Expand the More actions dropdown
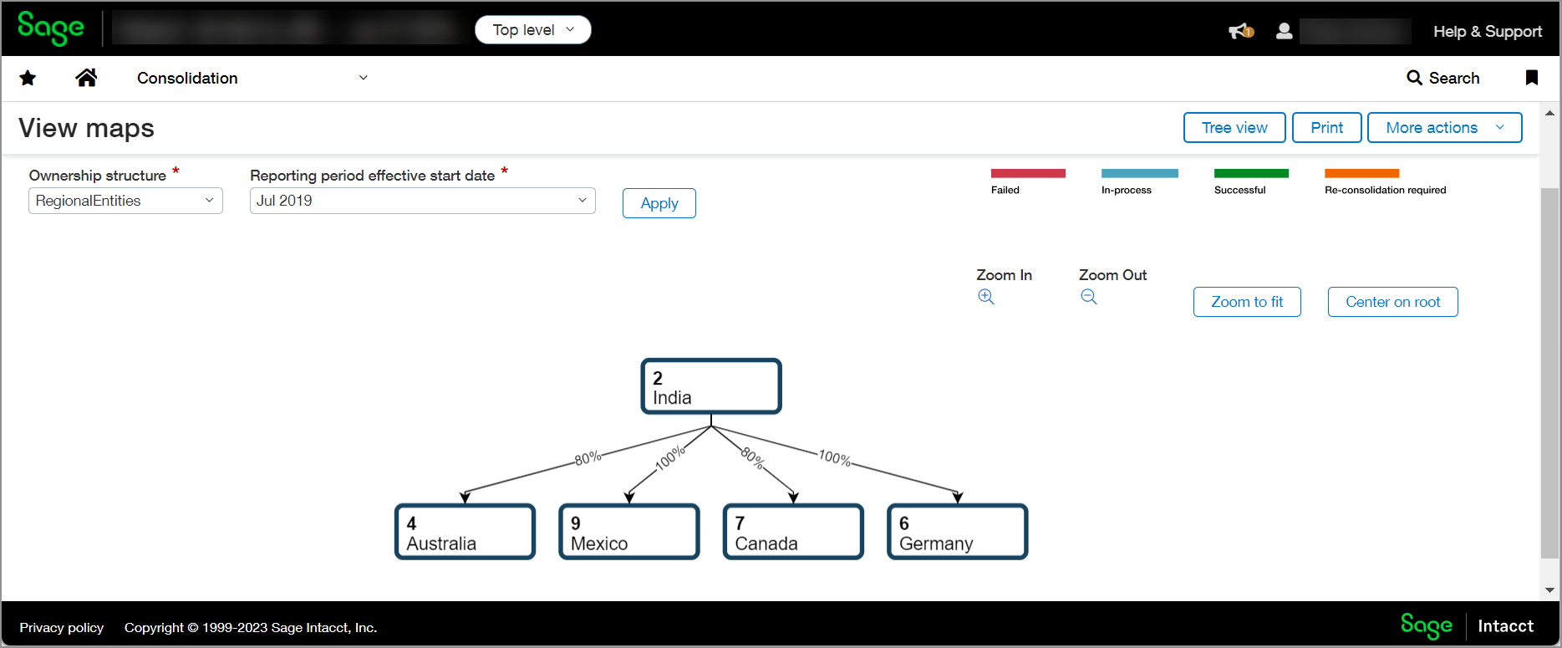Image resolution: width=1562 pixels, height=648 pixels. [x=1443, y=128]
